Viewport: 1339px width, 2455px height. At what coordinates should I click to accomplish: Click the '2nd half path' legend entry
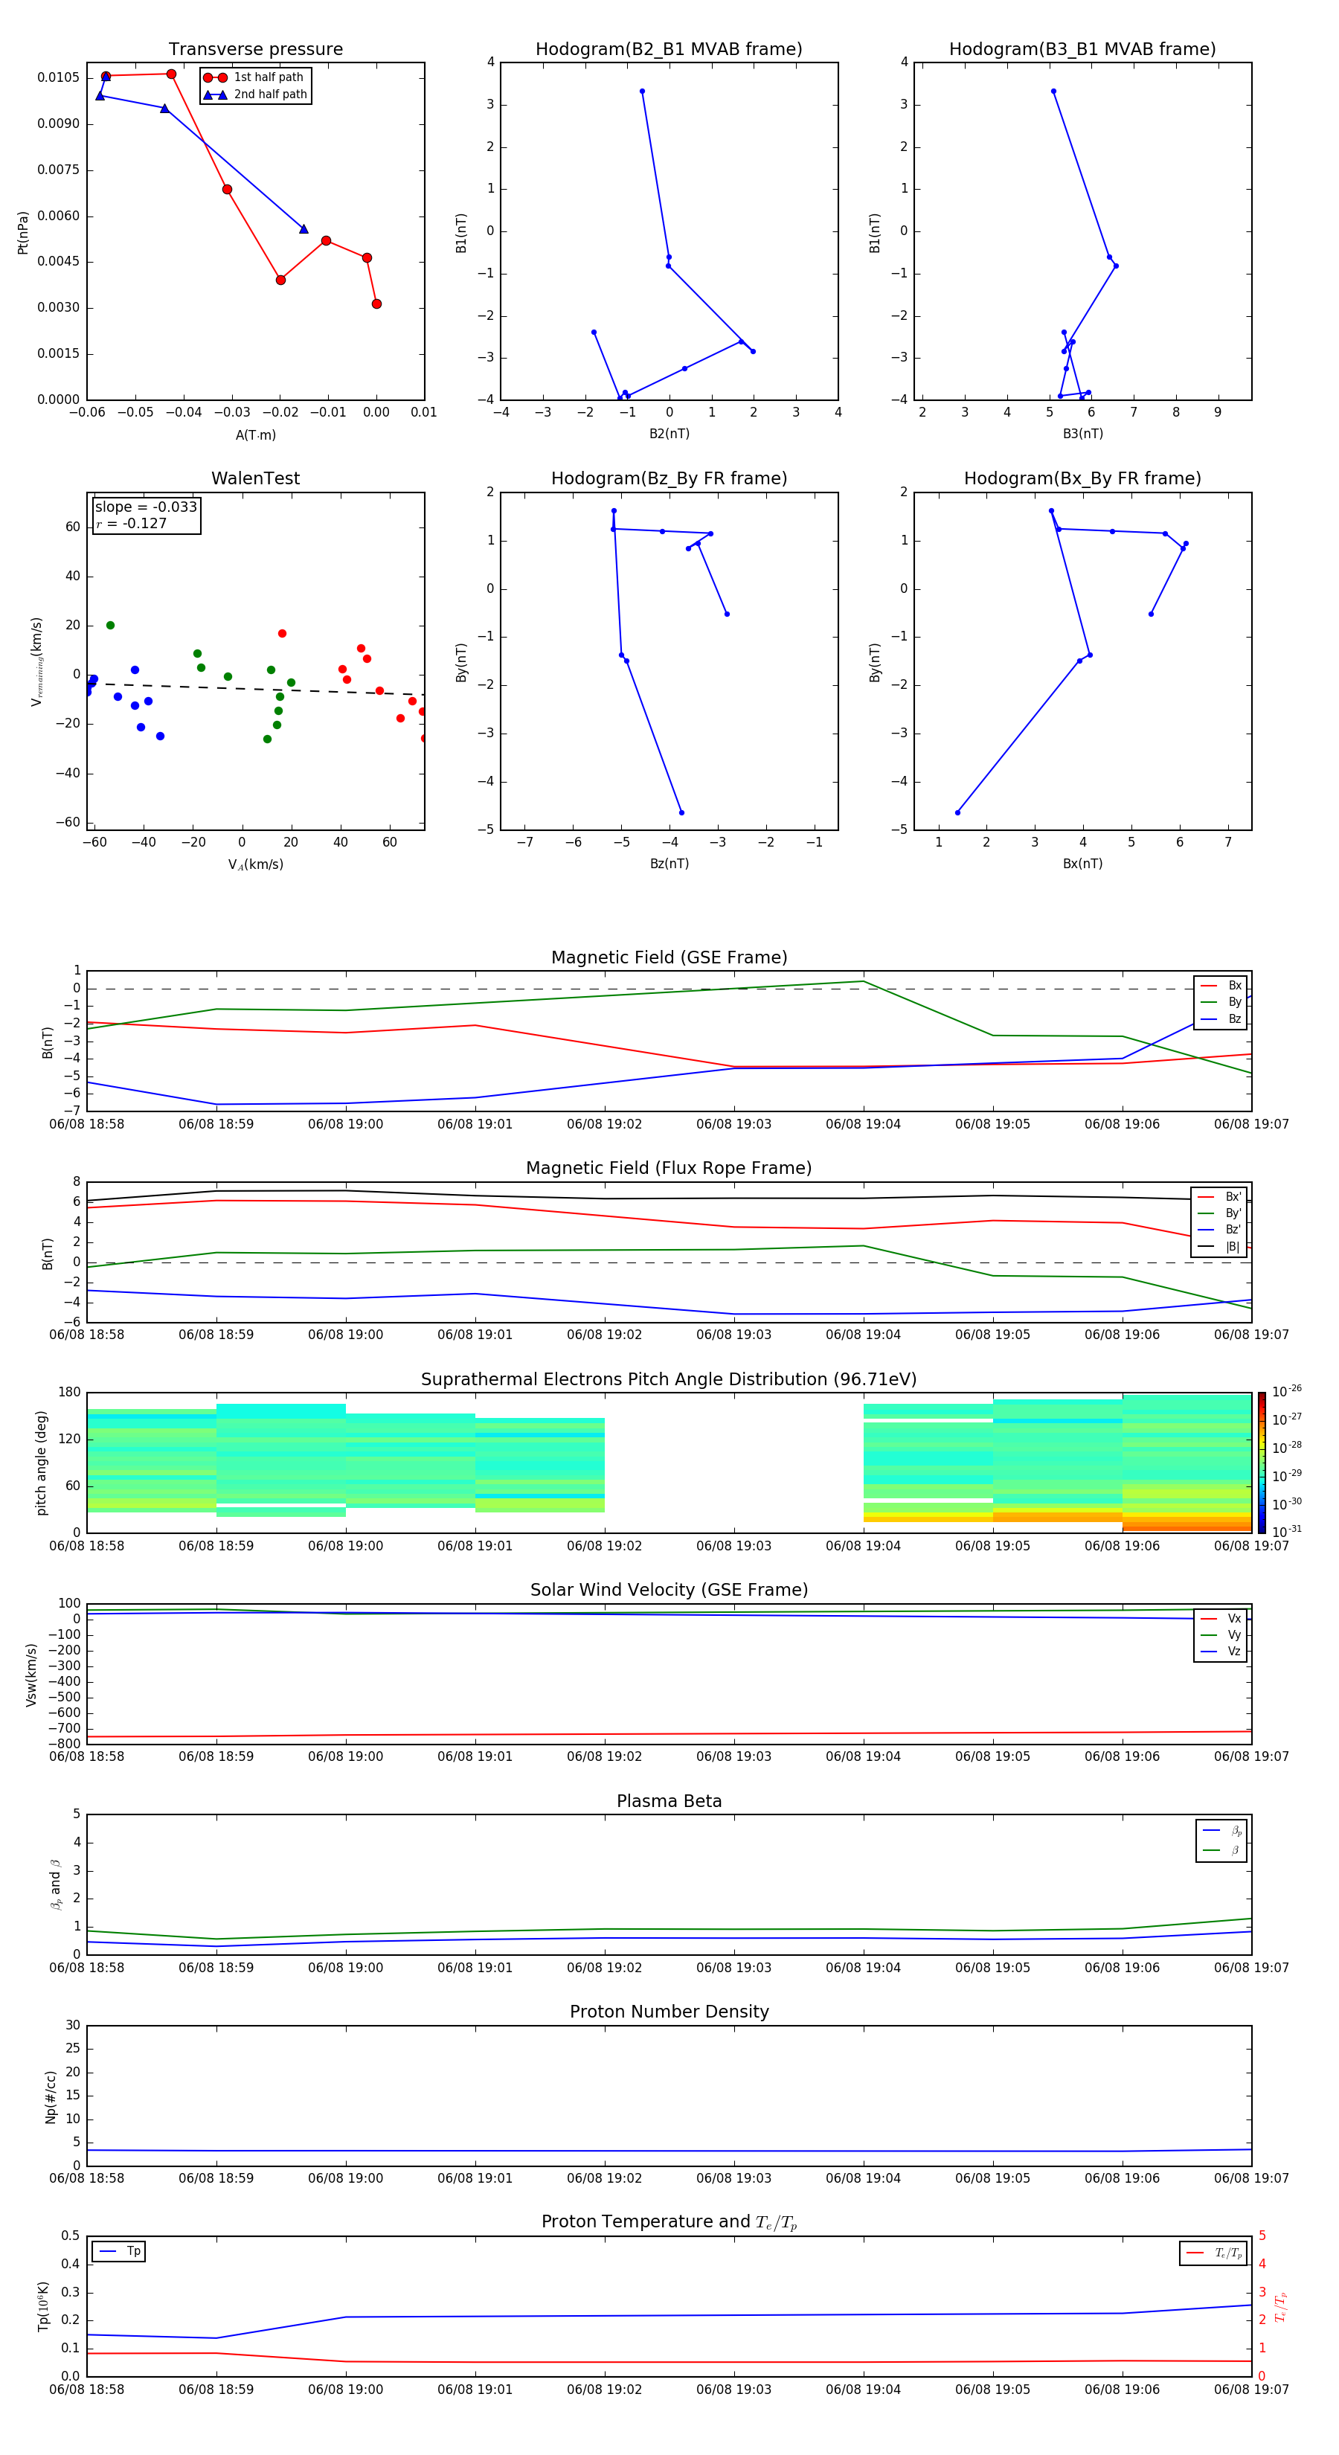pos(255,94)
